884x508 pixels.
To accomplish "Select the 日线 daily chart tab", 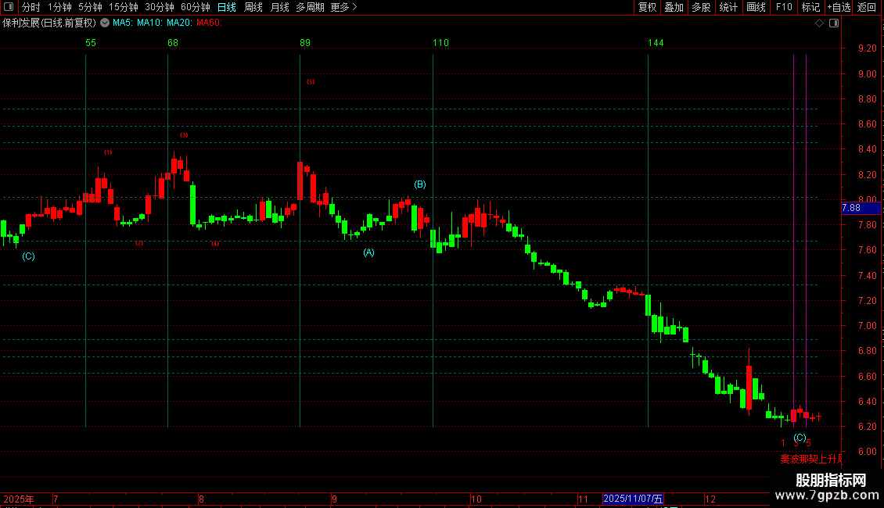I will 227,7.
